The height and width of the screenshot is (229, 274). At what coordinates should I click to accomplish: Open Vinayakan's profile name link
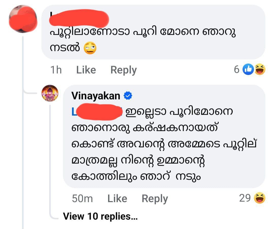(96, 96)
